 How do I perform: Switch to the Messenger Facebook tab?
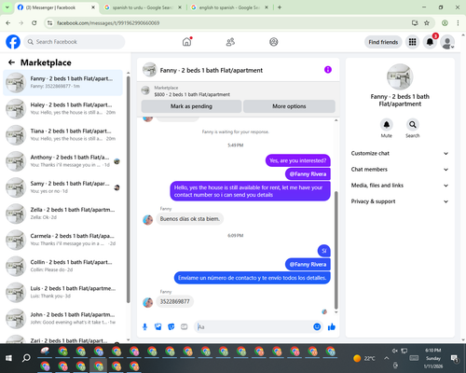[x=57, y=7]
